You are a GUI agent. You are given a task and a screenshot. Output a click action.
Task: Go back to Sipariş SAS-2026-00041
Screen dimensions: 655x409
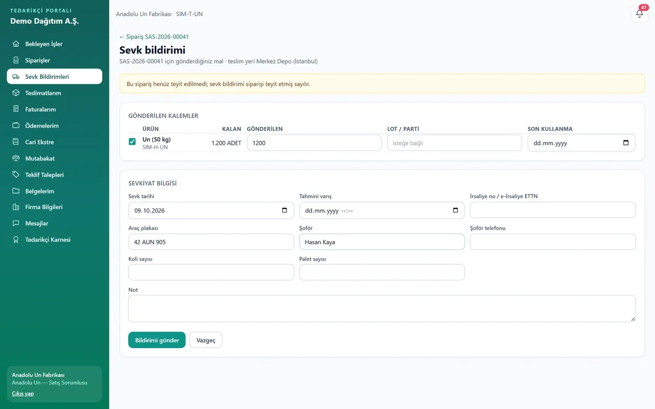[154, 37]
